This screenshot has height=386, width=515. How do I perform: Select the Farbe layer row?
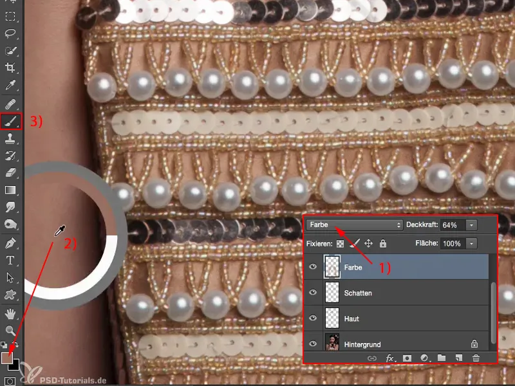397,267
